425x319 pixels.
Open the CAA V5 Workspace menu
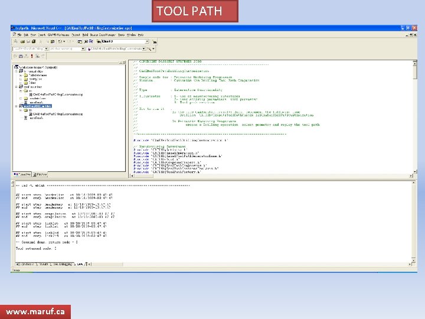[x=58, y=35]
